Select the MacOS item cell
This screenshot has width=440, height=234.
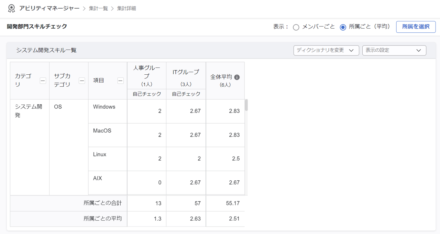tap(102, 131)
